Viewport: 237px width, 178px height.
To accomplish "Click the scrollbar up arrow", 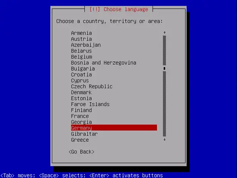I will point(165,33).
